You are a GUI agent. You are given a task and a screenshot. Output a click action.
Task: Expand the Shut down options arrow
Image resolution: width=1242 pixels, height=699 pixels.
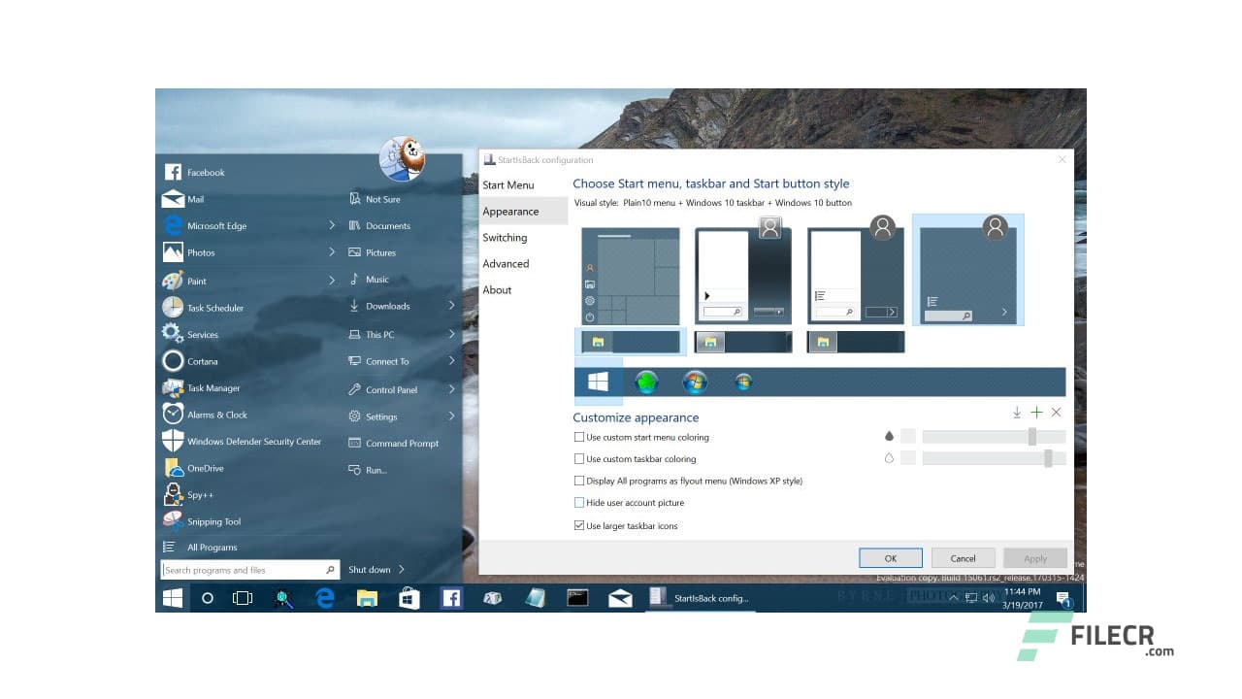click(x=402, y=570)
